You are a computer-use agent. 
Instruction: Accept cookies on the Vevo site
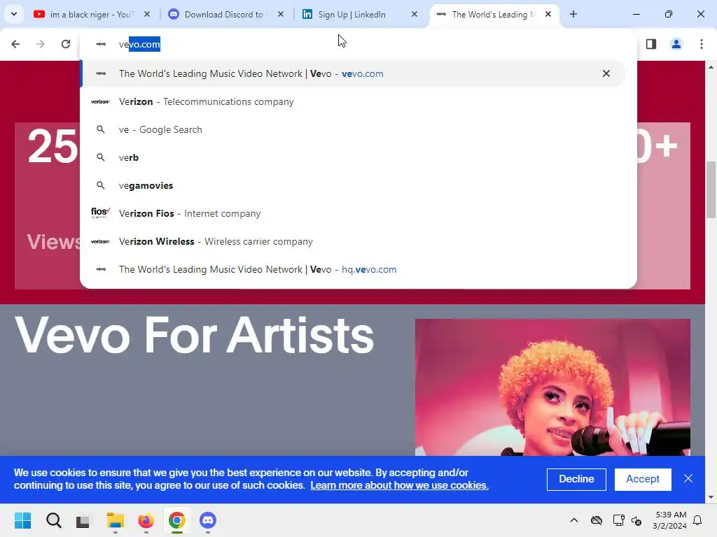click(x=643, y=479)
